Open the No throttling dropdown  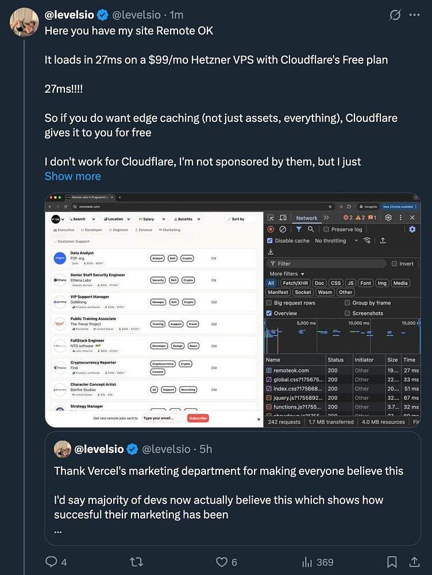coord(336,241)
